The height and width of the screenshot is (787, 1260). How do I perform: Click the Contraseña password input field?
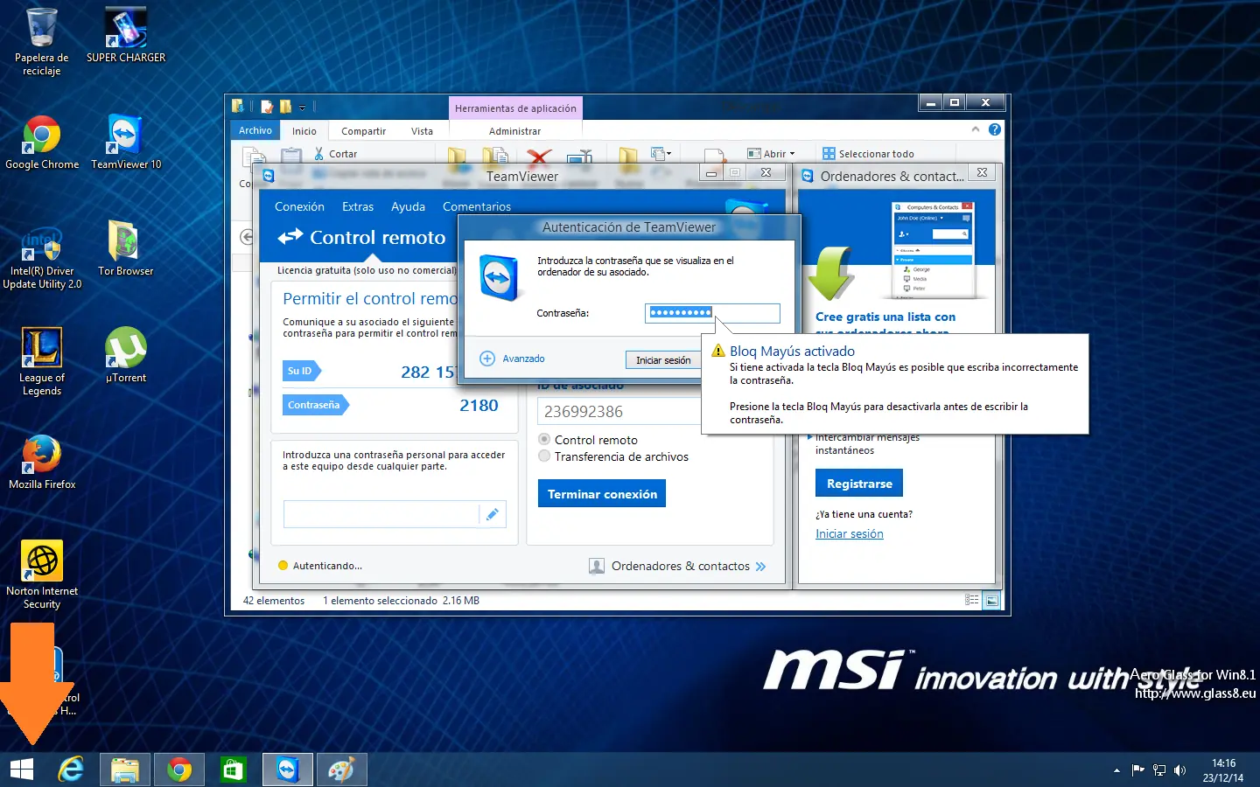point(712,312)
